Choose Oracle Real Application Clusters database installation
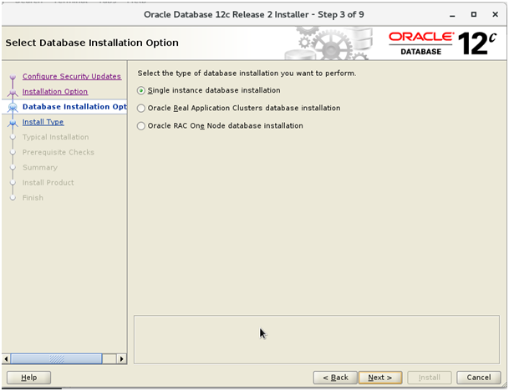 tap(140, 108)
